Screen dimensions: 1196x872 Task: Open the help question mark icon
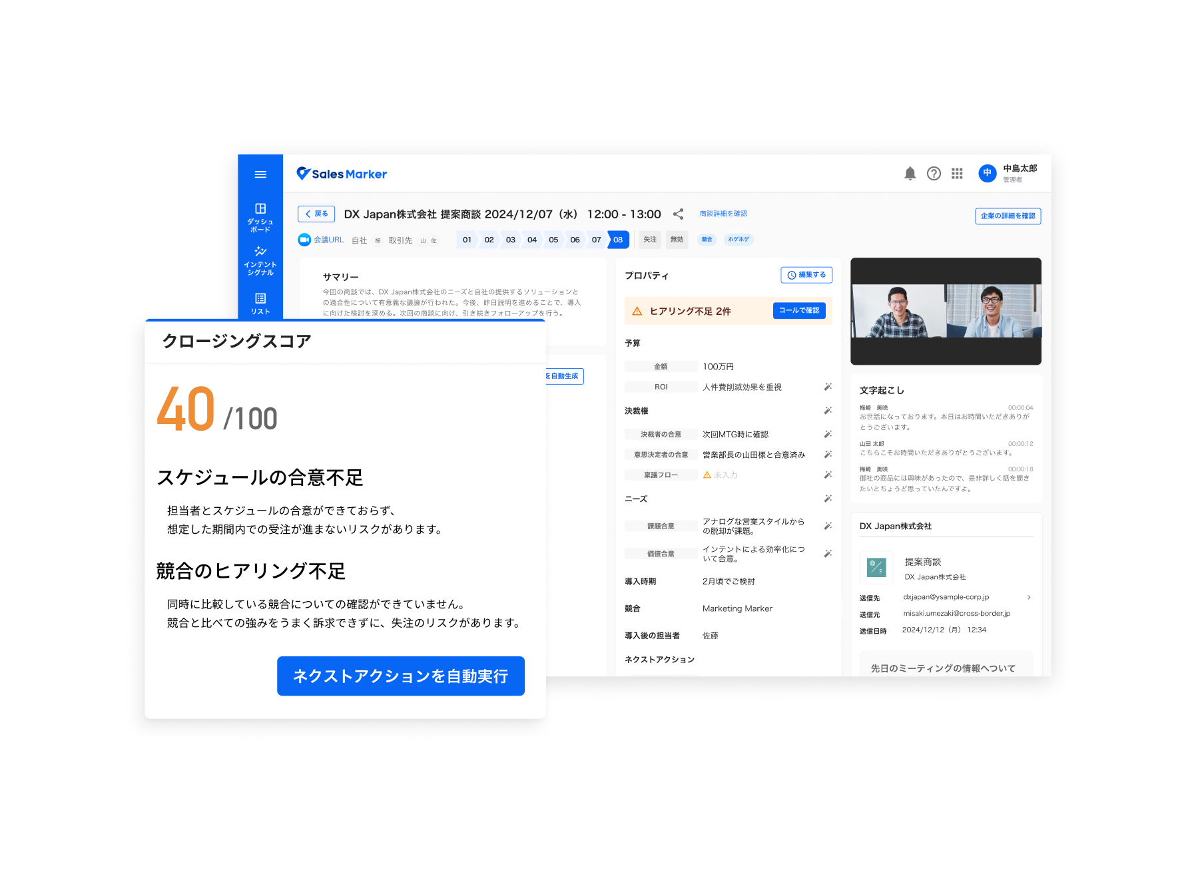click(x=934, y=174)
